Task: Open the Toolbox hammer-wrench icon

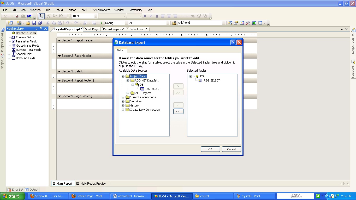Action: click(x=248, y=23)
